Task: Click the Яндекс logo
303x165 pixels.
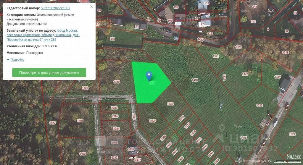Action: pos(294,156)
